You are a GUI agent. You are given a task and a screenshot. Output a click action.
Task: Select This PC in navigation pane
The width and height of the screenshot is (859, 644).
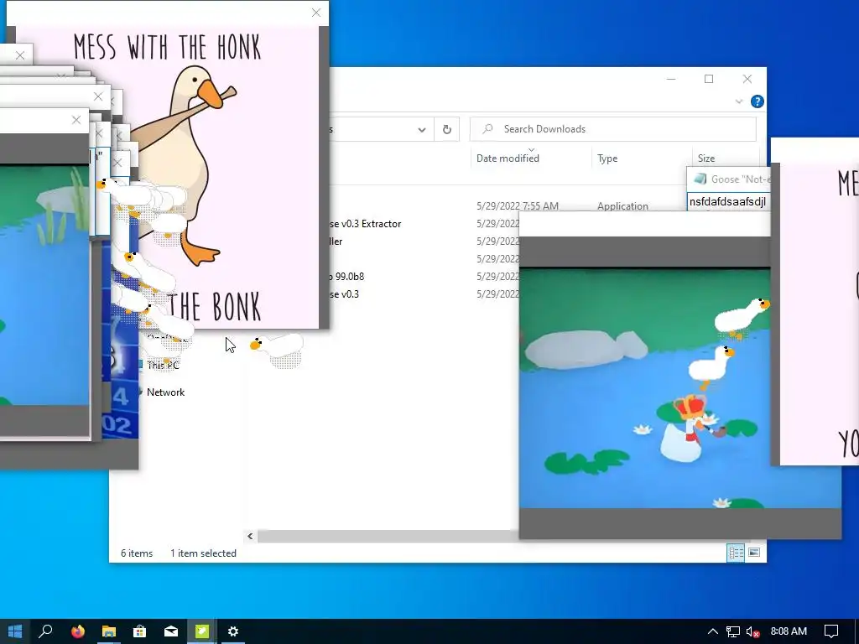[163, 366]
